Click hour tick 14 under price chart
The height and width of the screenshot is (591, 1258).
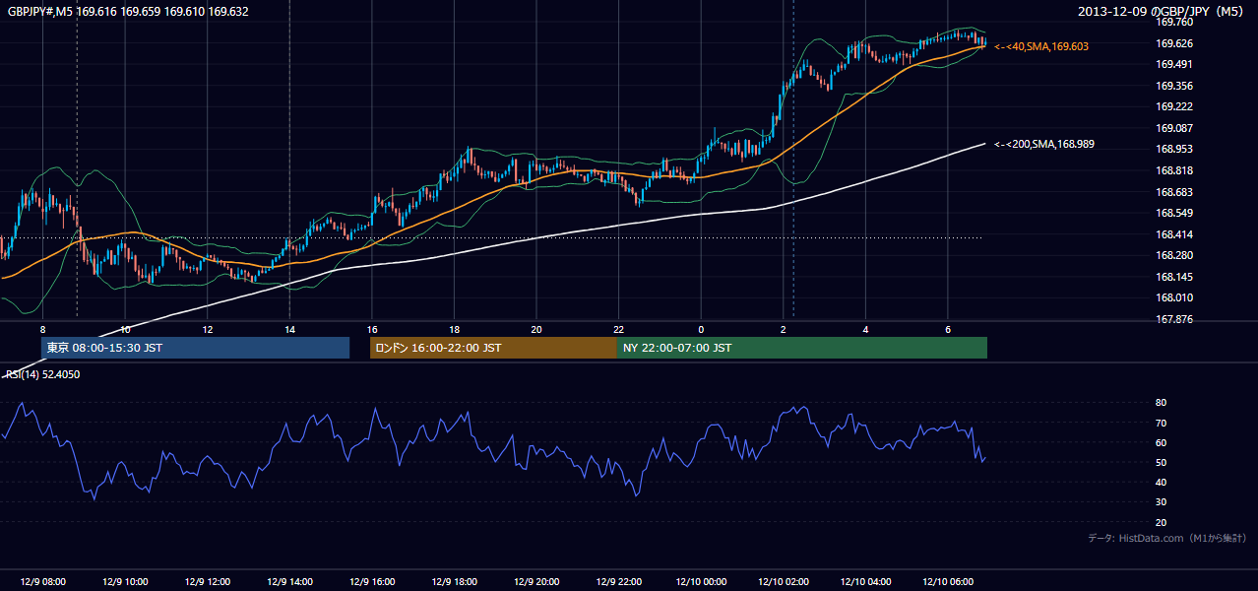tap(289, 329)
